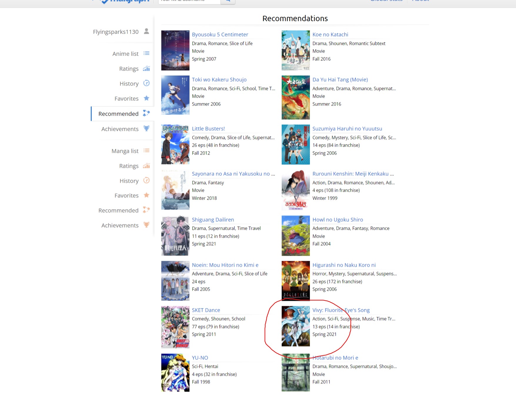Click the orange manga Recommended icon
516x396 pixels.
(x=146, y=210)
